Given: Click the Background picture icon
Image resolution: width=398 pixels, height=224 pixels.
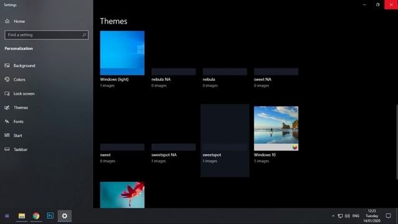Looking at the screenshot, I should click(7, 65).
